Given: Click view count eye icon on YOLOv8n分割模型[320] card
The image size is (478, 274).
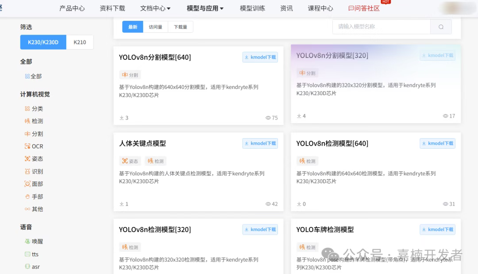Looking at the screenshot, I should coord(445,116).
